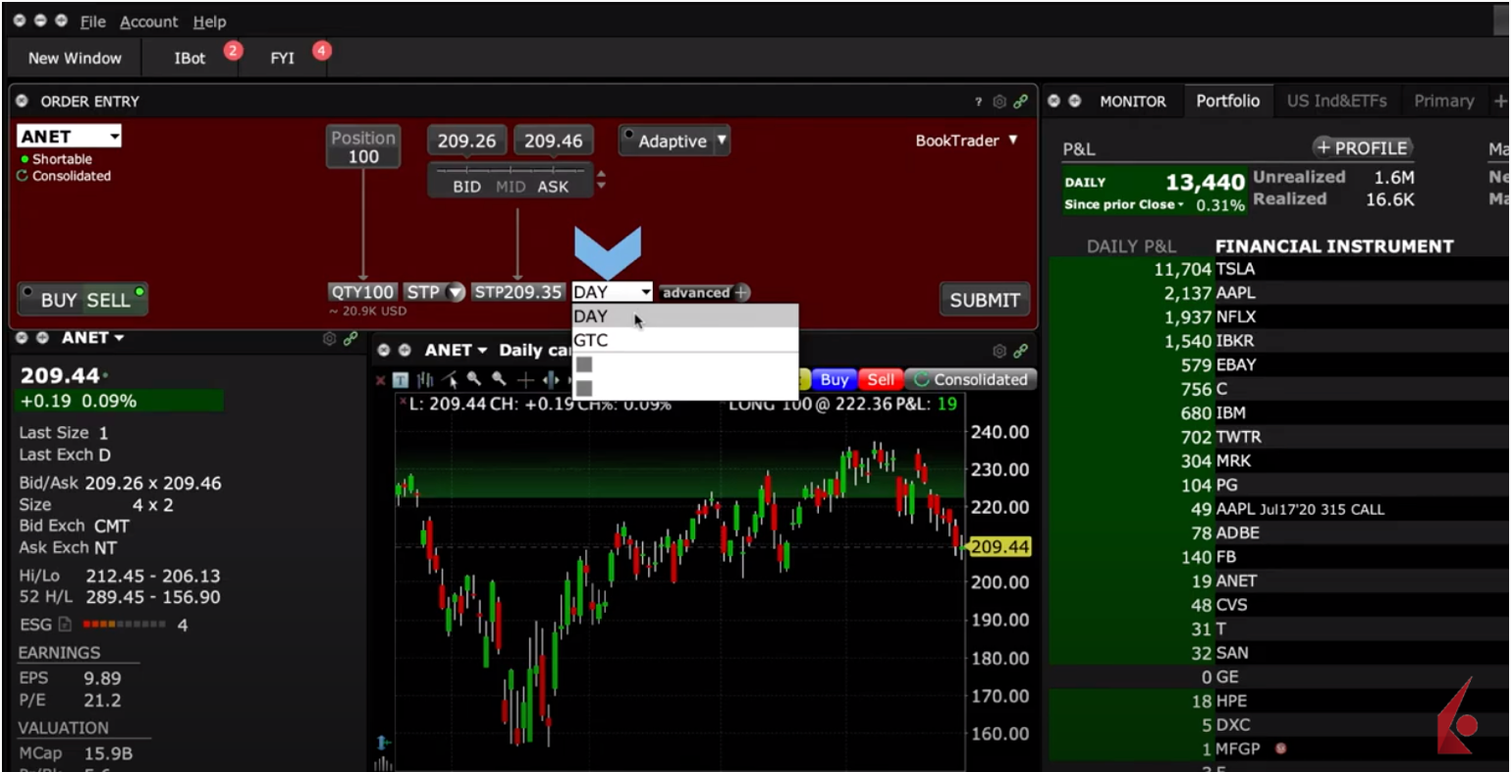
Task: Open the chart panel settings gear
Action: point(999,351)
